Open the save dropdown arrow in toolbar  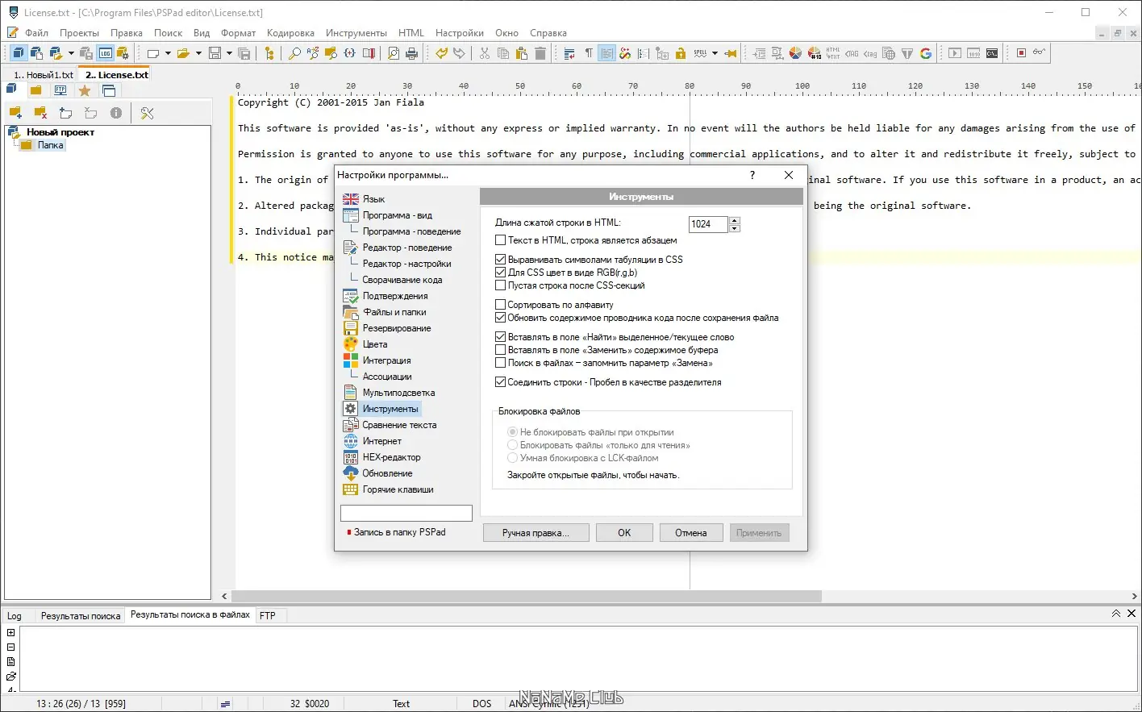pyautogui.click(x=229, y=53)
